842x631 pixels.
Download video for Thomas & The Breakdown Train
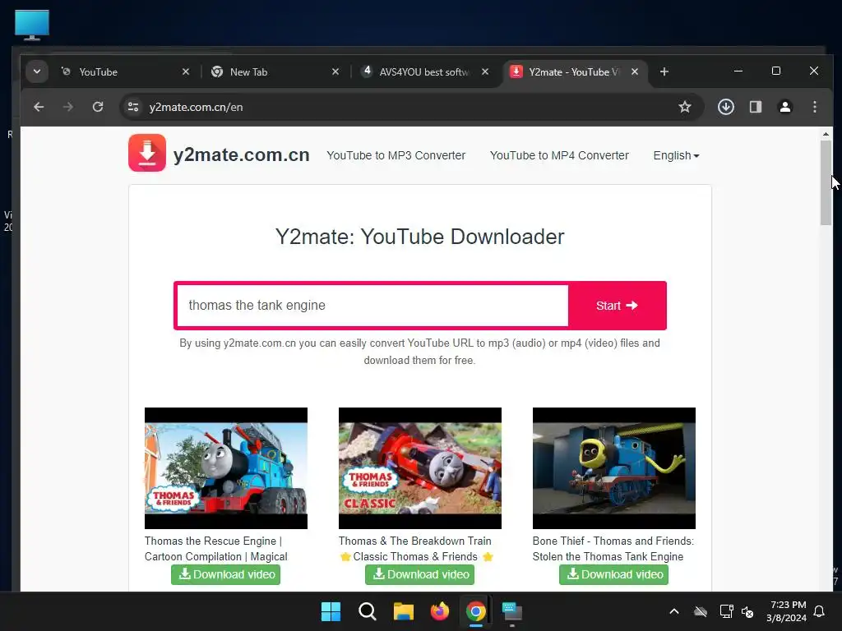coord(420,574)
